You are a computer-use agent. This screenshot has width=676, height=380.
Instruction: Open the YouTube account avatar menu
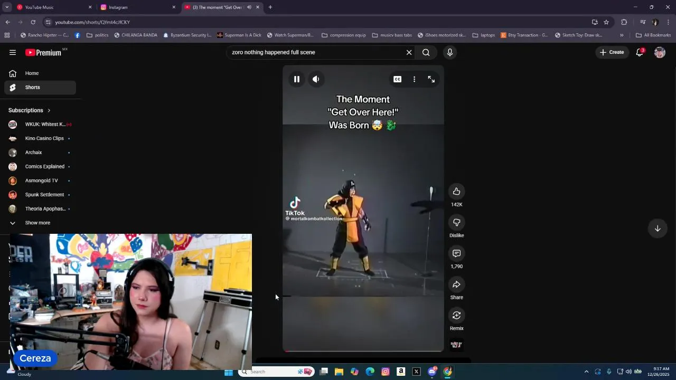(660, 52)
